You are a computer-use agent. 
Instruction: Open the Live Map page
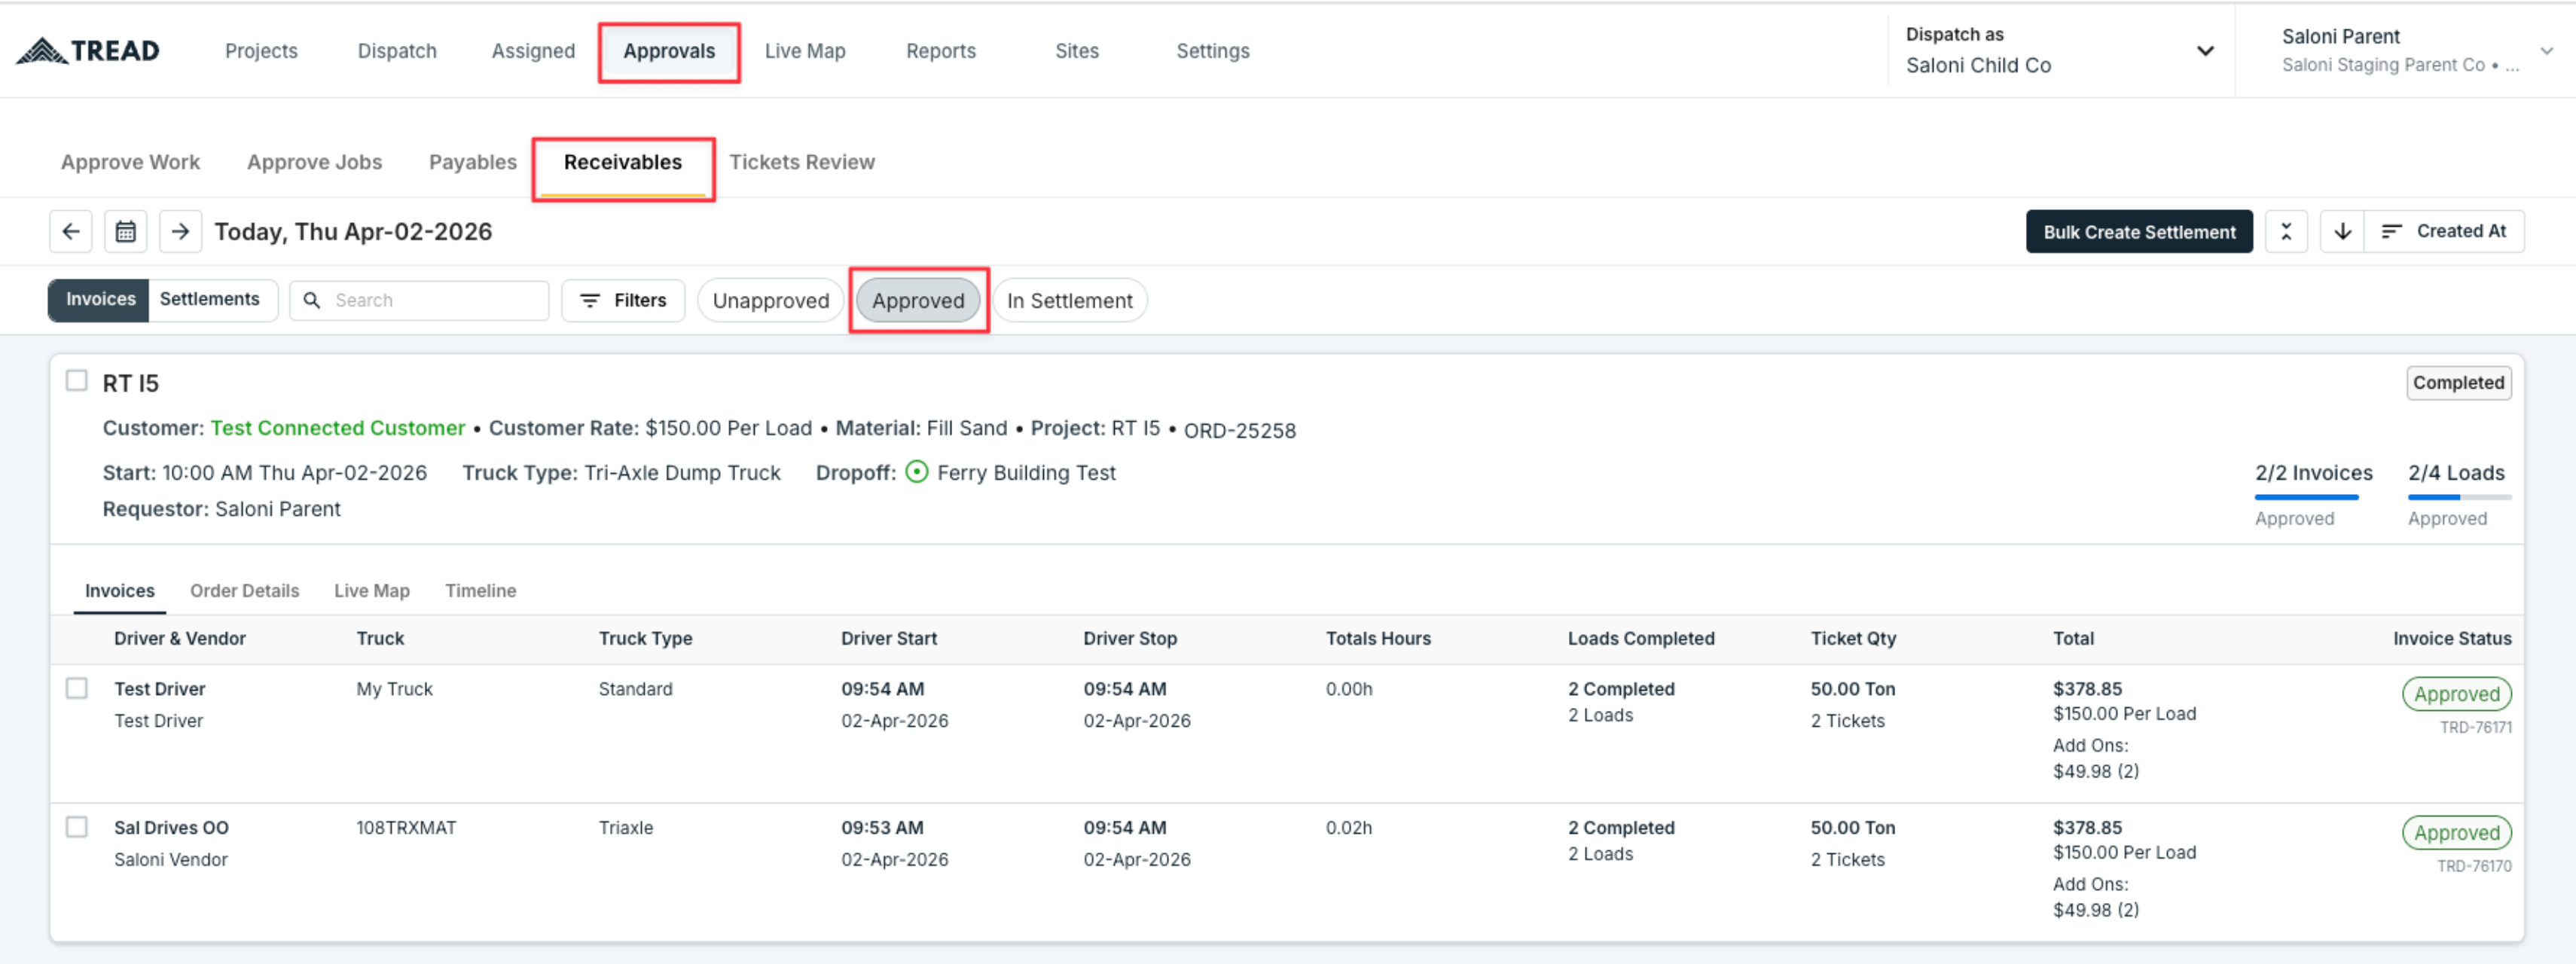(805, 50)
